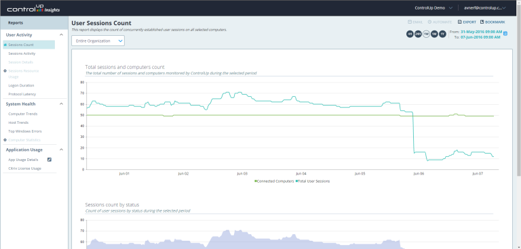The width and height of the screenshot is (521, 249).
Task: Collapse the User Activity section
Action: tap(61, 35)
